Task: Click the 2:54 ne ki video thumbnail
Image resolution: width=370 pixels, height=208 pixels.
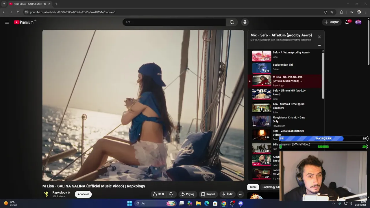Action: pyautogui.click(x=262, y=174)
